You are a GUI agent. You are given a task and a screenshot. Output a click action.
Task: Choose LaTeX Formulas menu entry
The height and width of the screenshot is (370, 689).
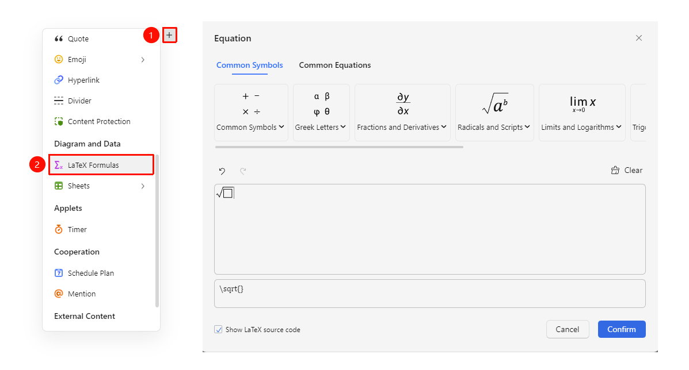click(x=101, y=165)
